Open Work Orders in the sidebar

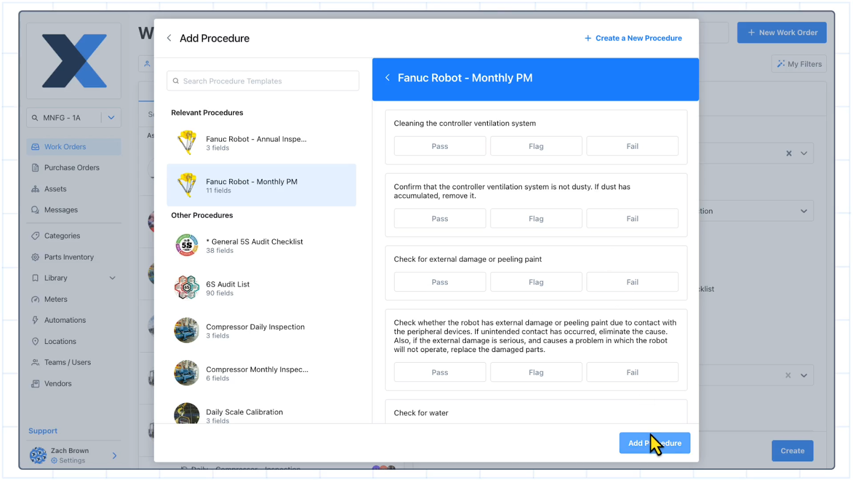pyautogui.click(x=74, y=147)
